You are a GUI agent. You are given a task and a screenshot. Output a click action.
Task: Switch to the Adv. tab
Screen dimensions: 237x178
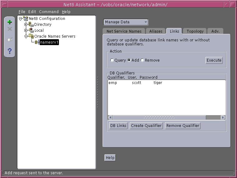point(215,31)
